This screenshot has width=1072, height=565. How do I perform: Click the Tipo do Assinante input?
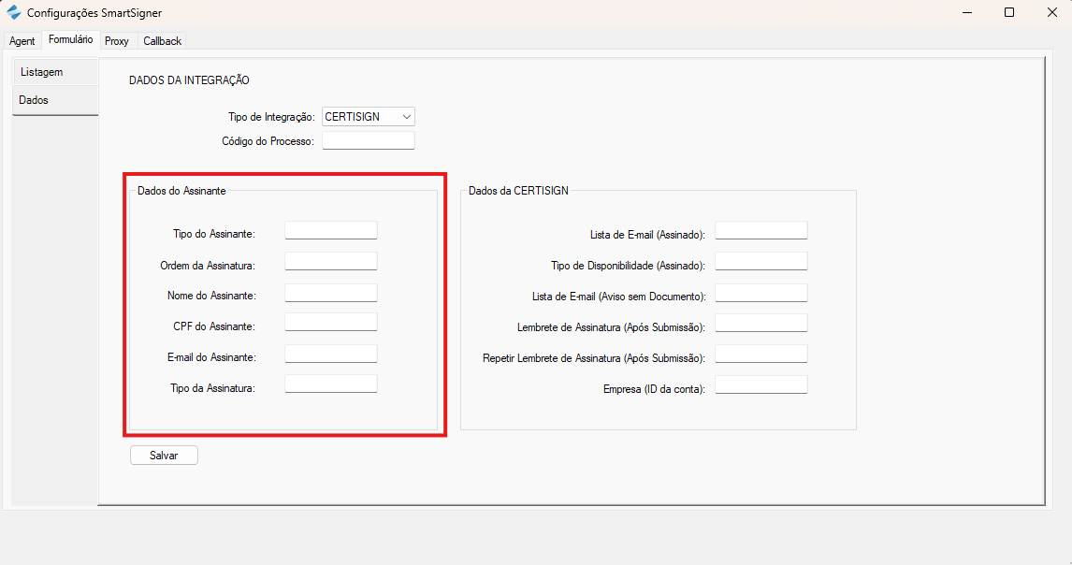(330, 231)
